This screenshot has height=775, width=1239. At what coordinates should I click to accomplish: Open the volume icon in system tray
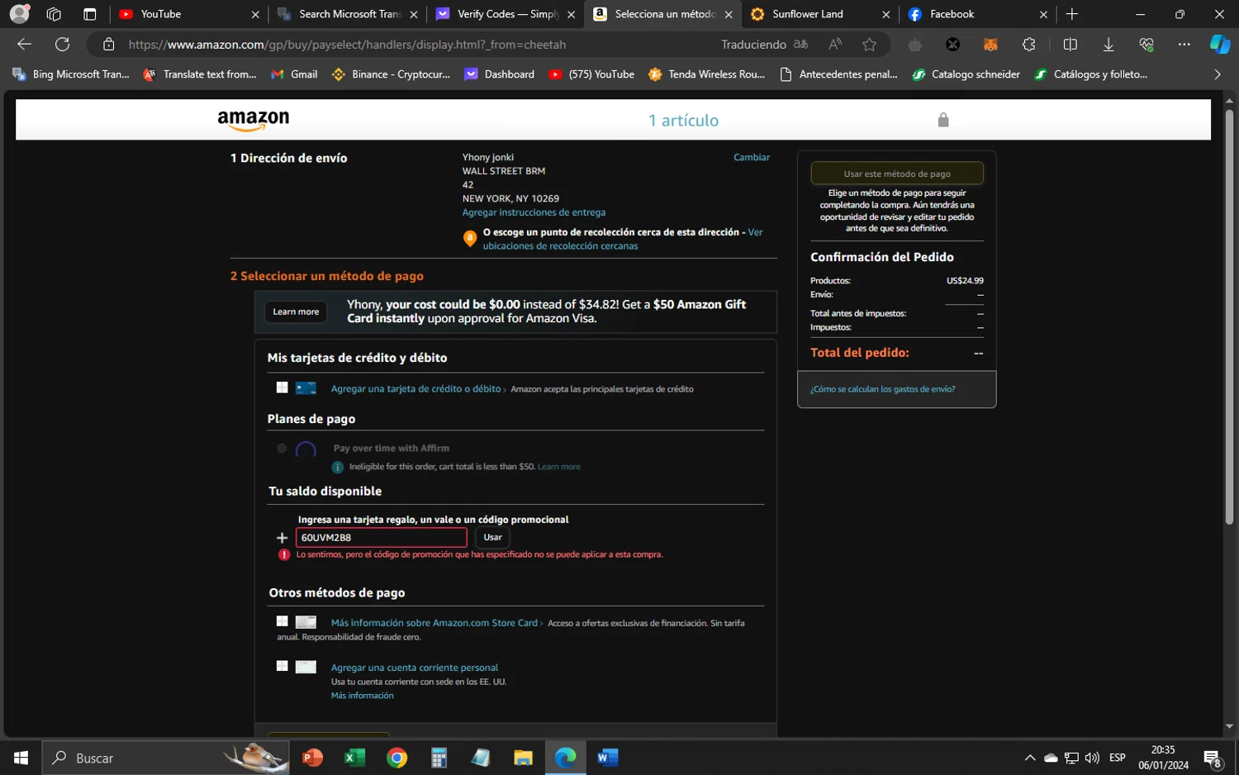pos(1092,758)
